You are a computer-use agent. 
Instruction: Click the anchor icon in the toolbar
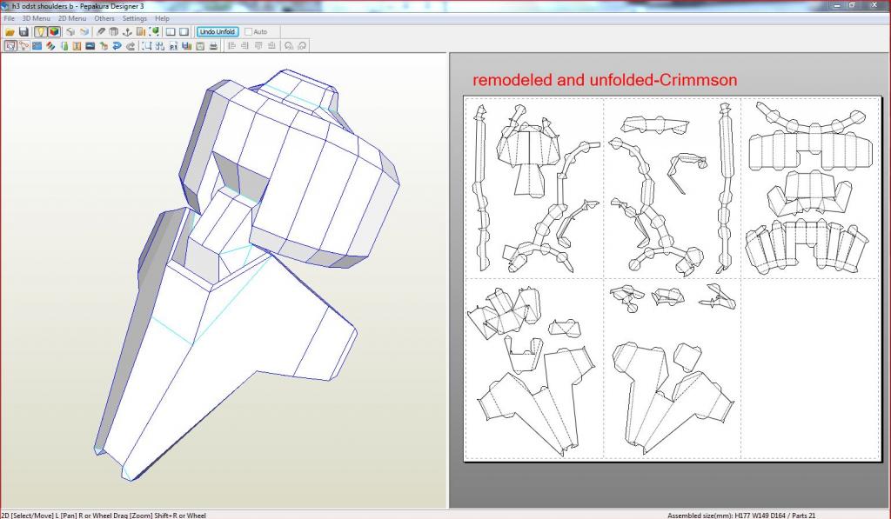coord(126,32)
